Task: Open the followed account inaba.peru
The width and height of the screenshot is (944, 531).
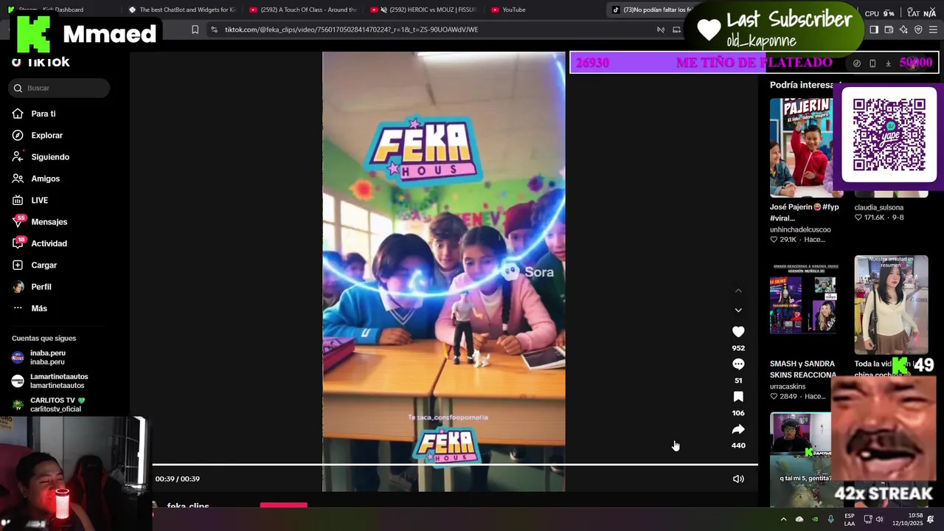Action: coord(39,358)
